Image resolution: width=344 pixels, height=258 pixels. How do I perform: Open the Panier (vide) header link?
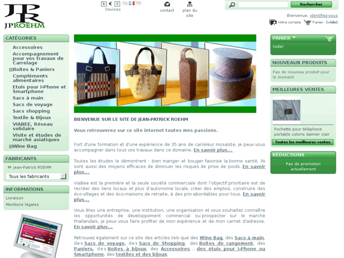pos(325,22)
